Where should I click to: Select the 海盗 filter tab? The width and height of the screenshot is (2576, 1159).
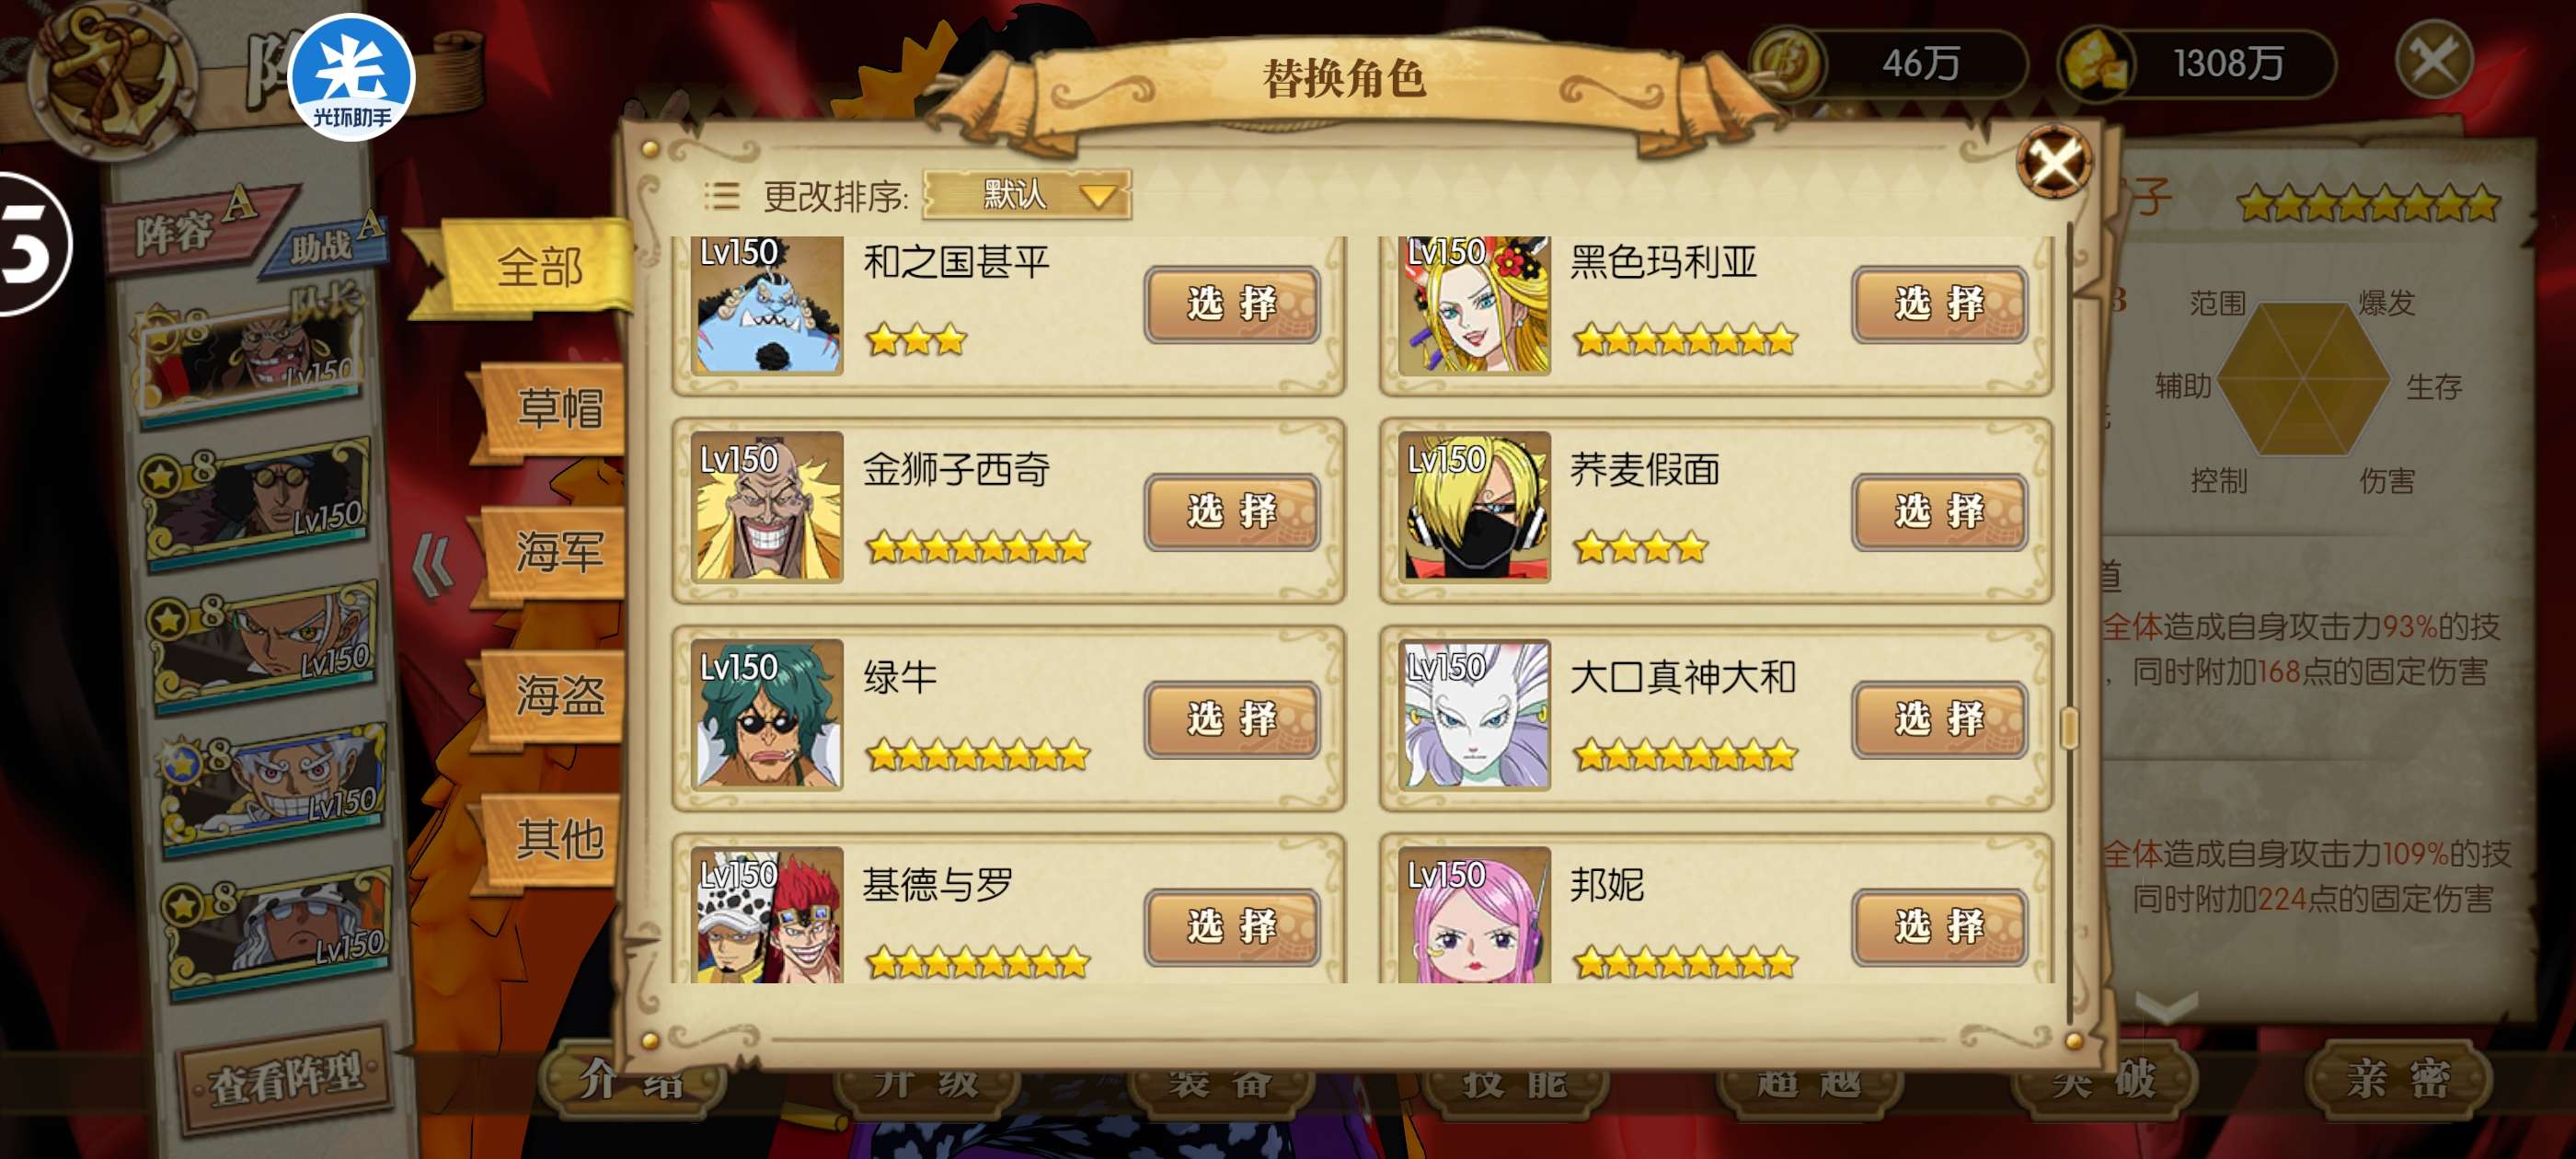pos(555,695)
